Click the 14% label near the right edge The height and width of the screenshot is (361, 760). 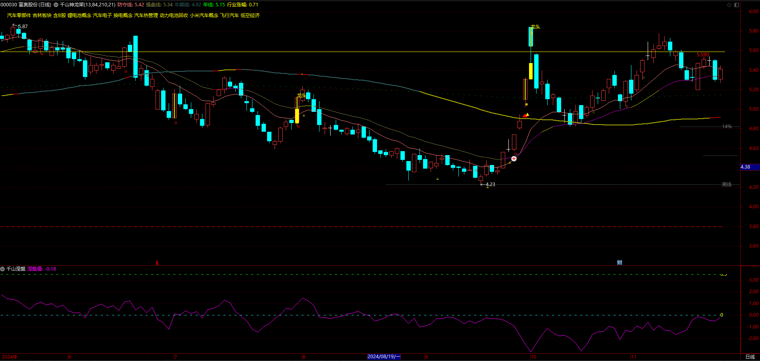coord(727,127)
